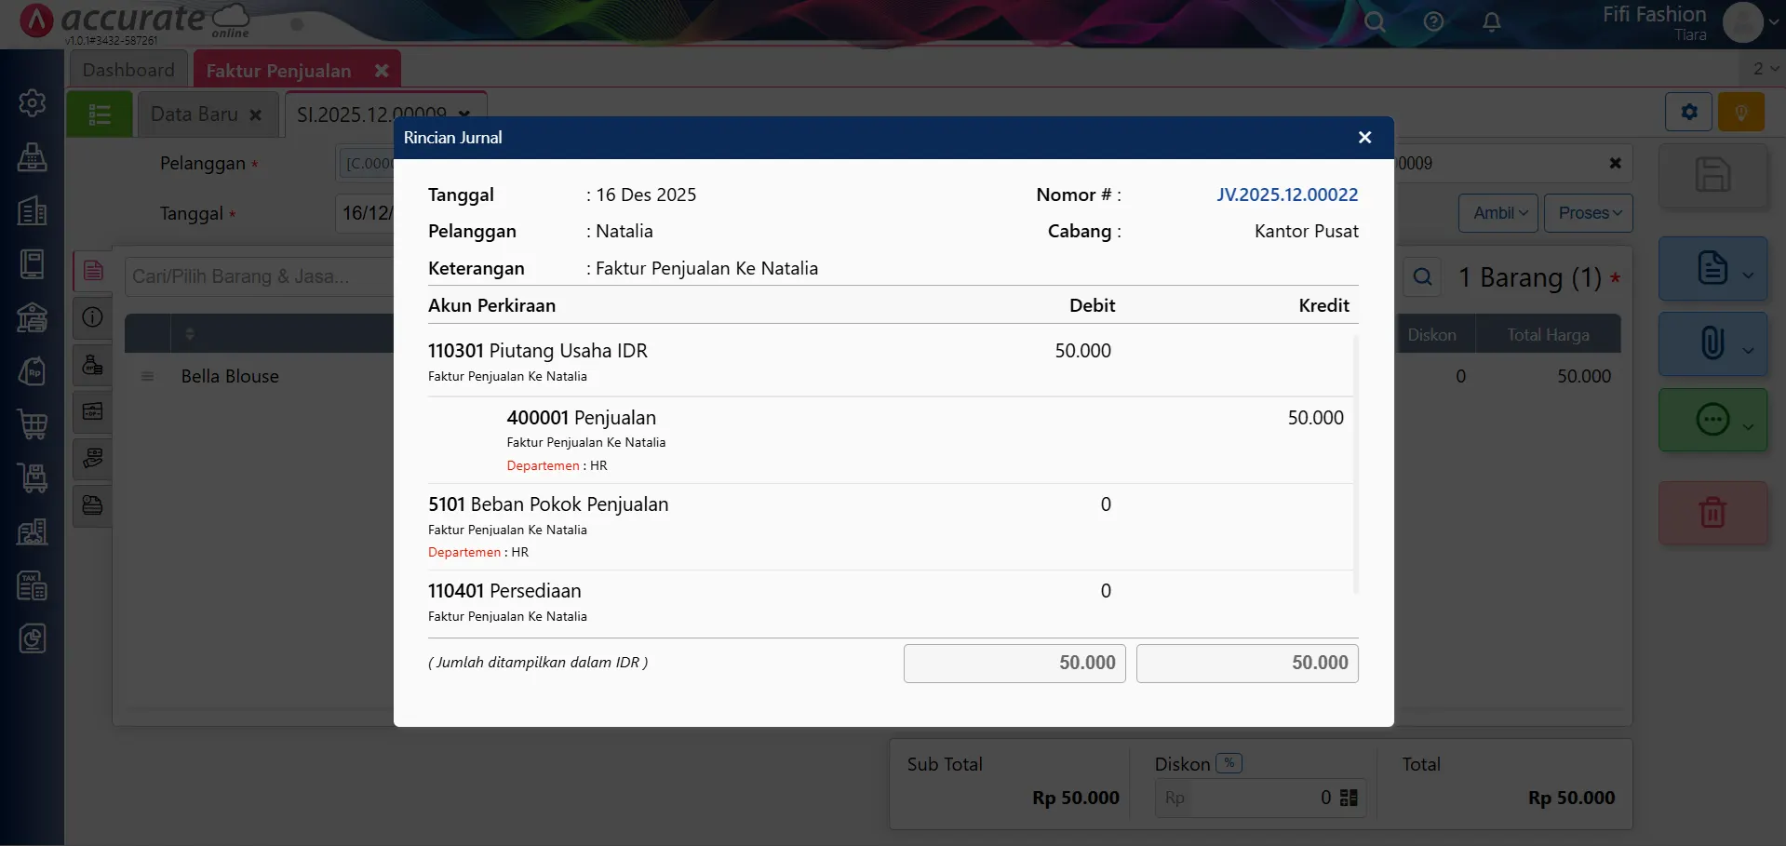Click the notification bell icon

click(x=1491, y=21)
